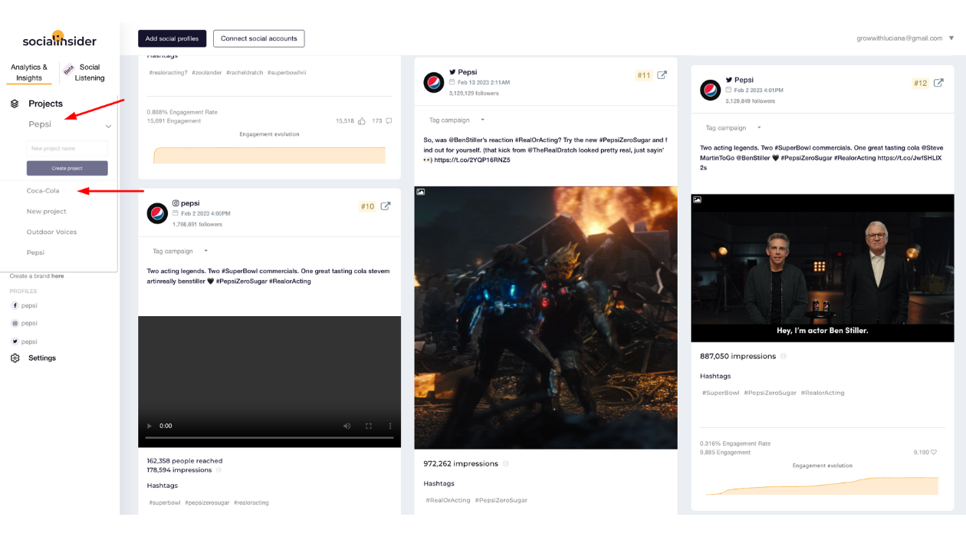Open Tag campaign dropdown on post #10
Screen dimensions: 966x537
180,251
